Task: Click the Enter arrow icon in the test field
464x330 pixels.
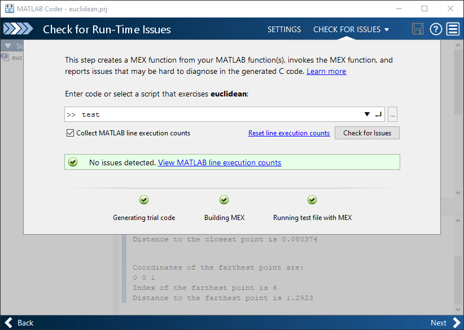Action: pyautogui.click(x=378, y=115)
